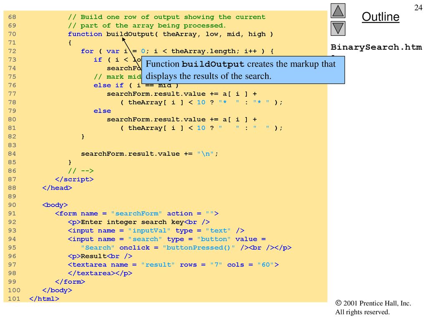This screenshot has width=427, height=320.
Task: Click the closing </body> tag
Action: 57,290
